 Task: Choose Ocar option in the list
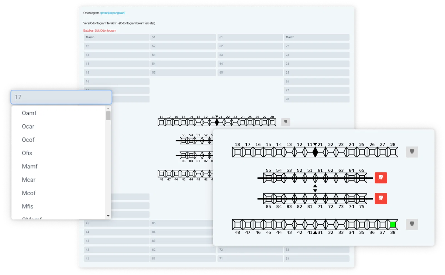(x=28, y=126)
